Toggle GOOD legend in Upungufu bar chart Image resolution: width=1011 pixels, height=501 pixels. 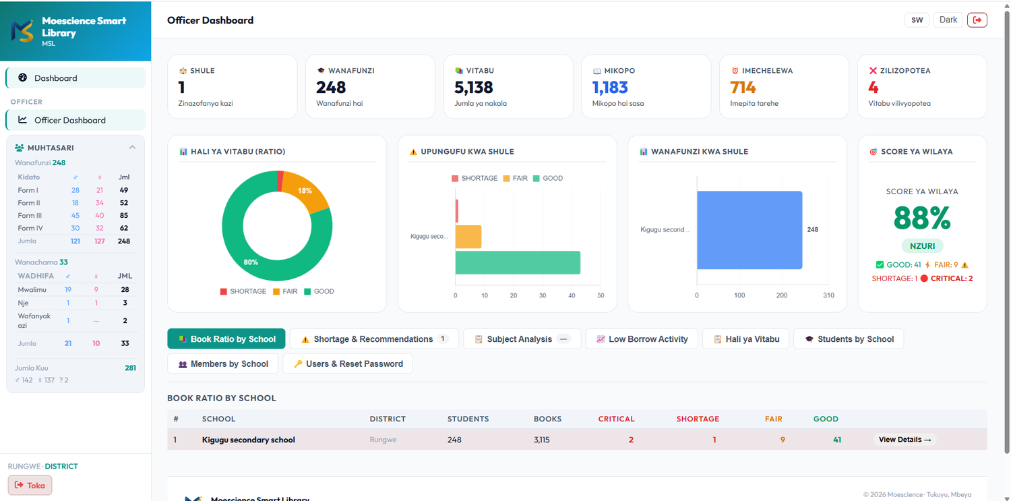point(547,178)
